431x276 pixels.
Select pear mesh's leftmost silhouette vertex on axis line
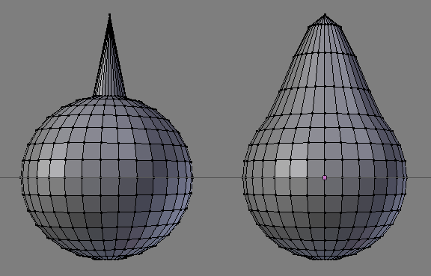click(x=243, y=177)
